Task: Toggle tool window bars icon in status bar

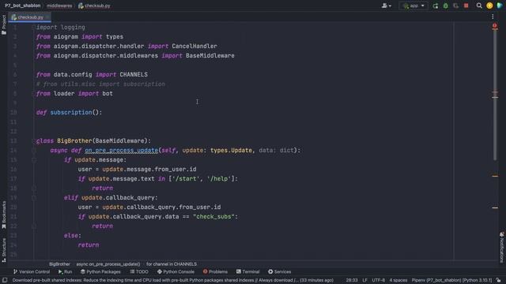Action: 5,281
